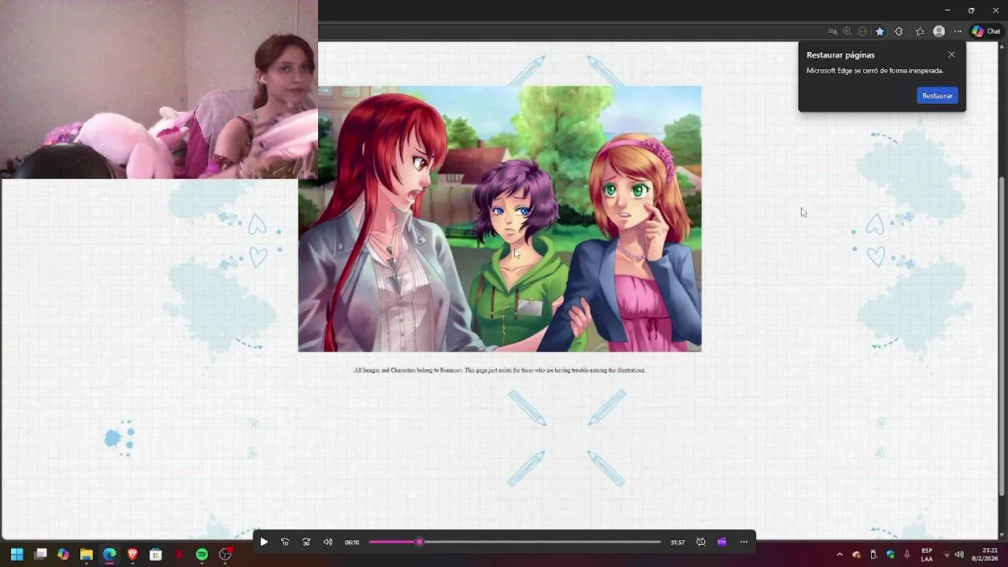
Task: Move the video seek bar handle
Action: pyautogui.click(x=420, y=542)
